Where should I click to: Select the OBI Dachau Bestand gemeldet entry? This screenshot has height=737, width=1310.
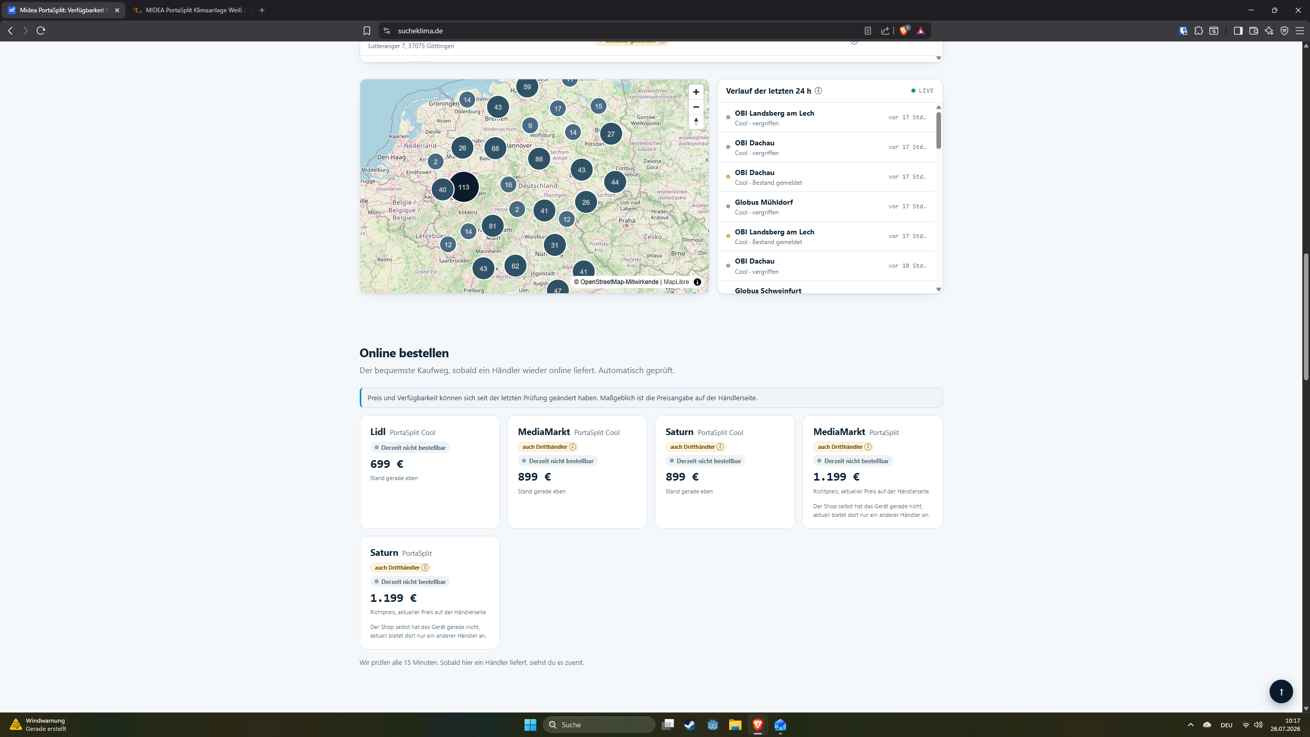(826, 177)
